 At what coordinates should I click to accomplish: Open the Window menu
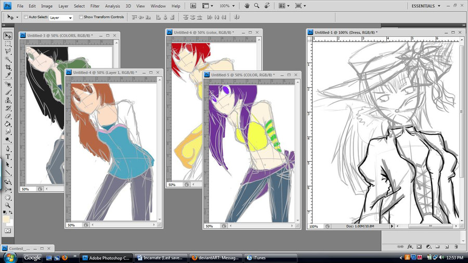click(158, 6)
